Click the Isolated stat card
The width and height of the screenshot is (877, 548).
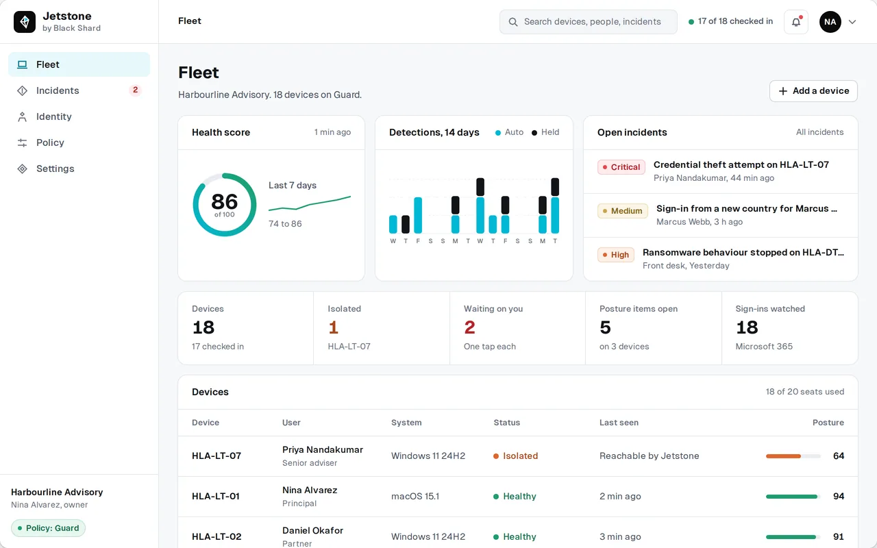382,328
